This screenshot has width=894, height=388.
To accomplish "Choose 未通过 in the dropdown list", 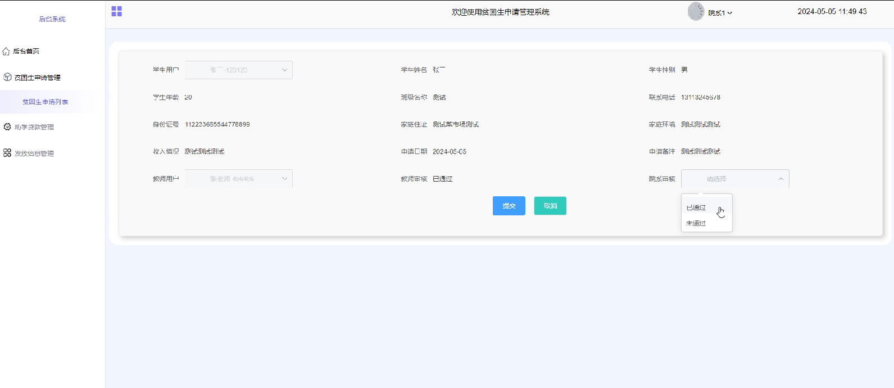I will point(696,223).
